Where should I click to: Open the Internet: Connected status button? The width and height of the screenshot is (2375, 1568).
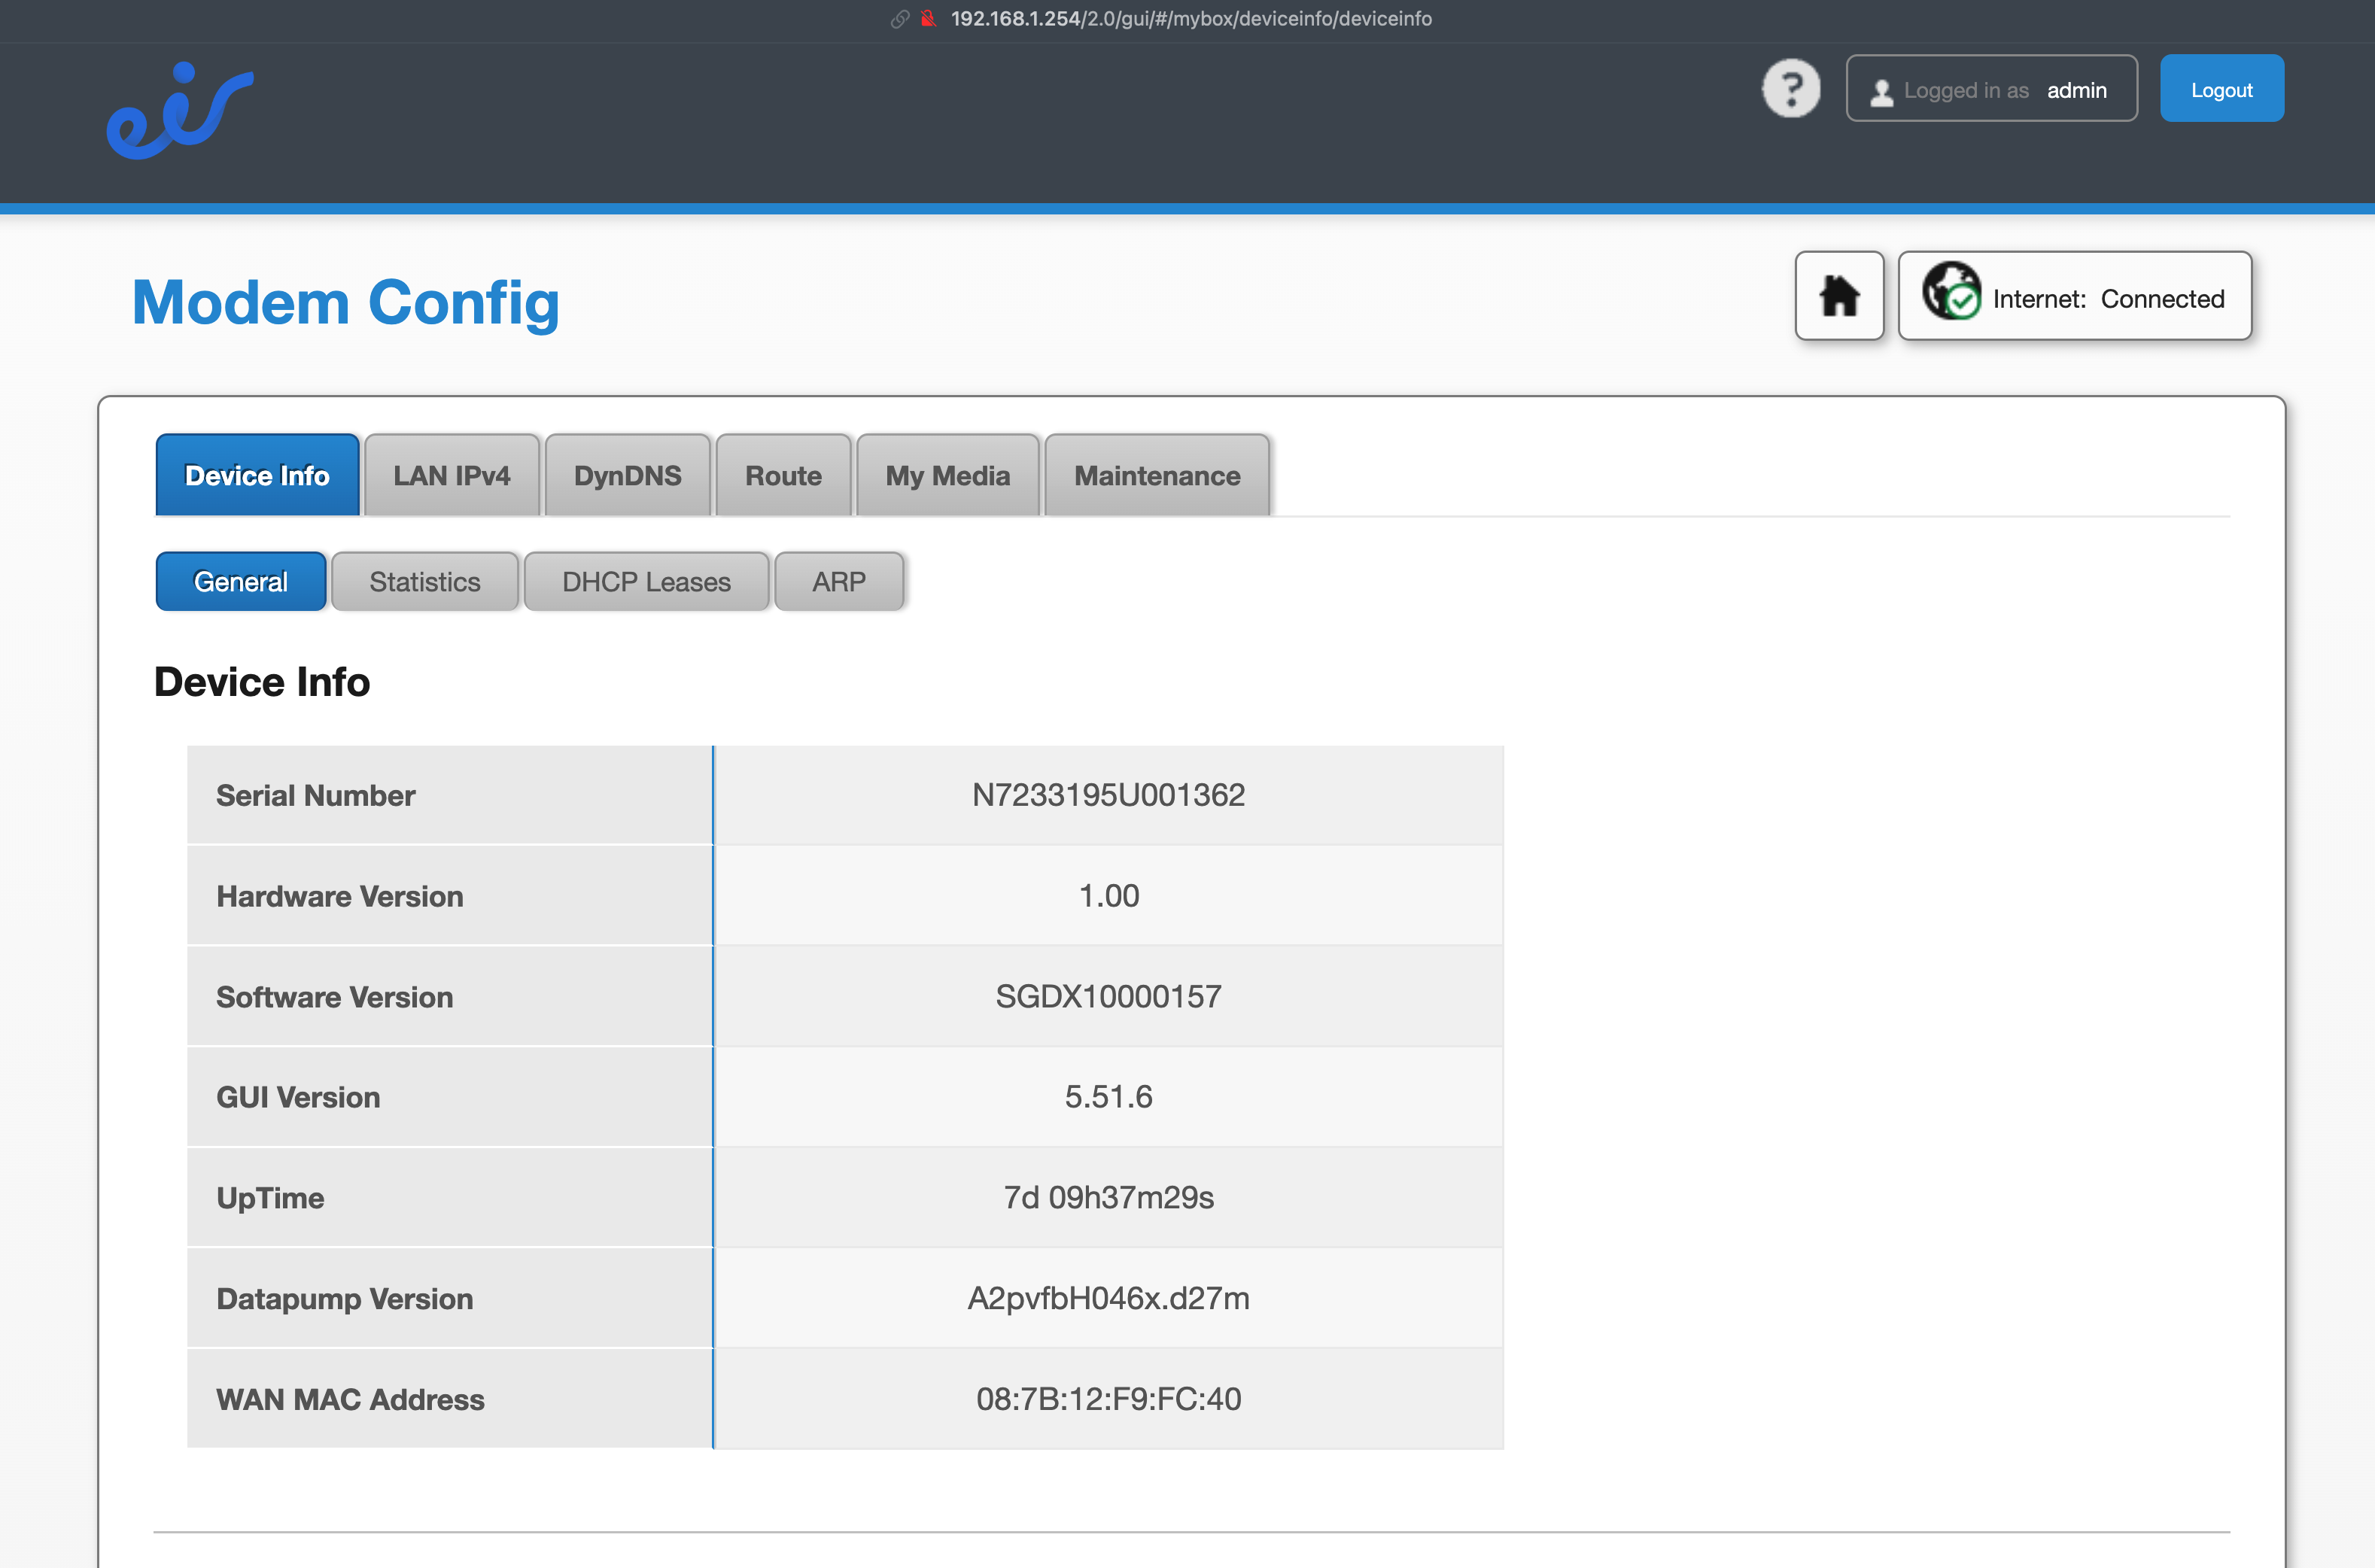click(x=2075, y=296)
